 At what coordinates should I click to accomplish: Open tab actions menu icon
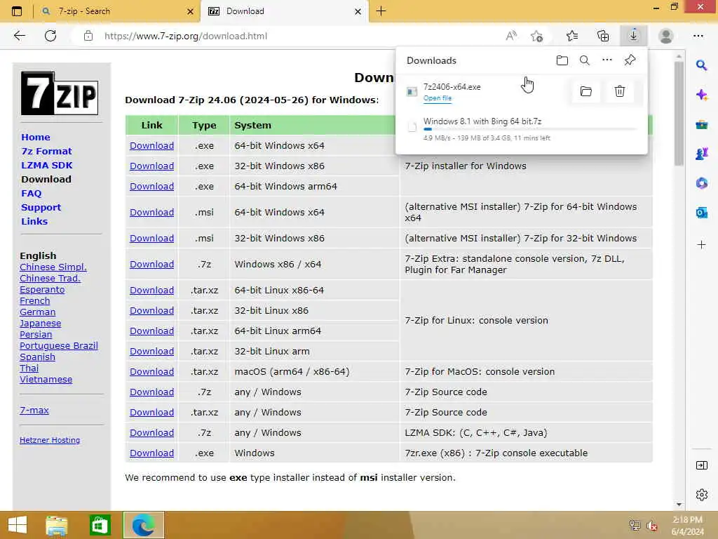pyautogui.click(x=17, y=11)
